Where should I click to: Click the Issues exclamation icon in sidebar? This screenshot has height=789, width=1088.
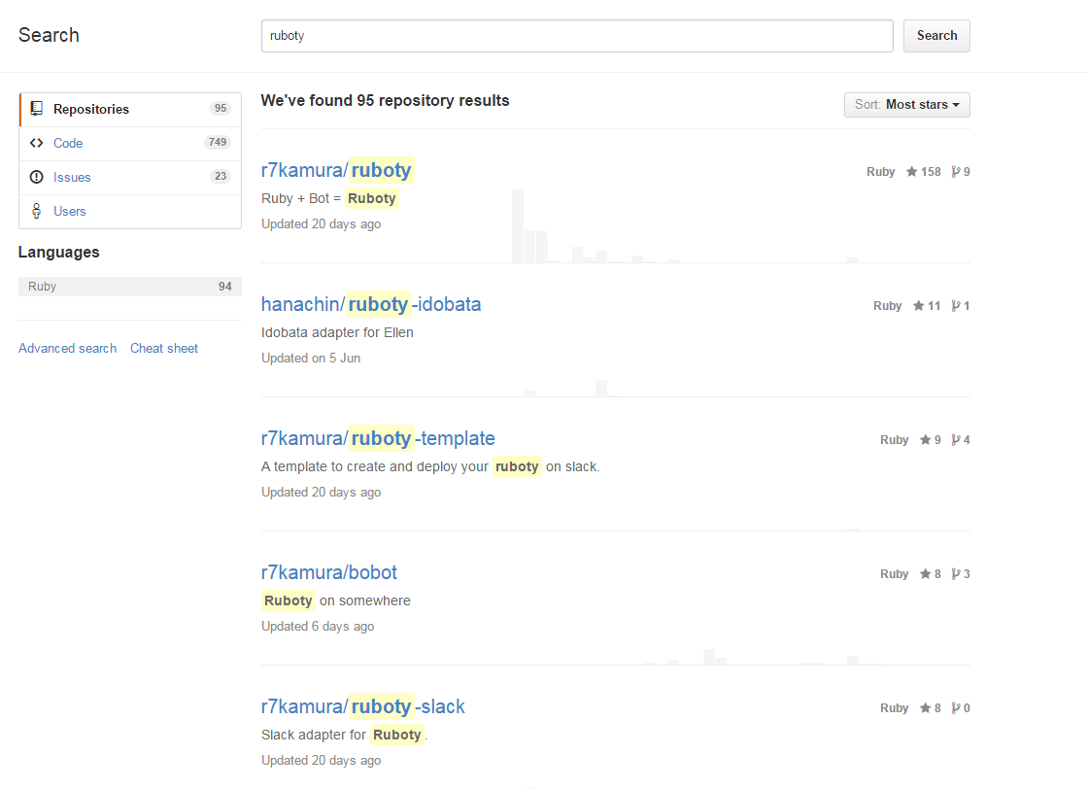tap(36, 177)
